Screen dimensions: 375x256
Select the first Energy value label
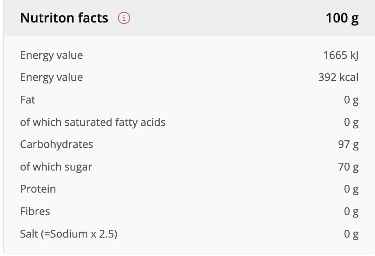pyautogui.click(x=51, y=55)
